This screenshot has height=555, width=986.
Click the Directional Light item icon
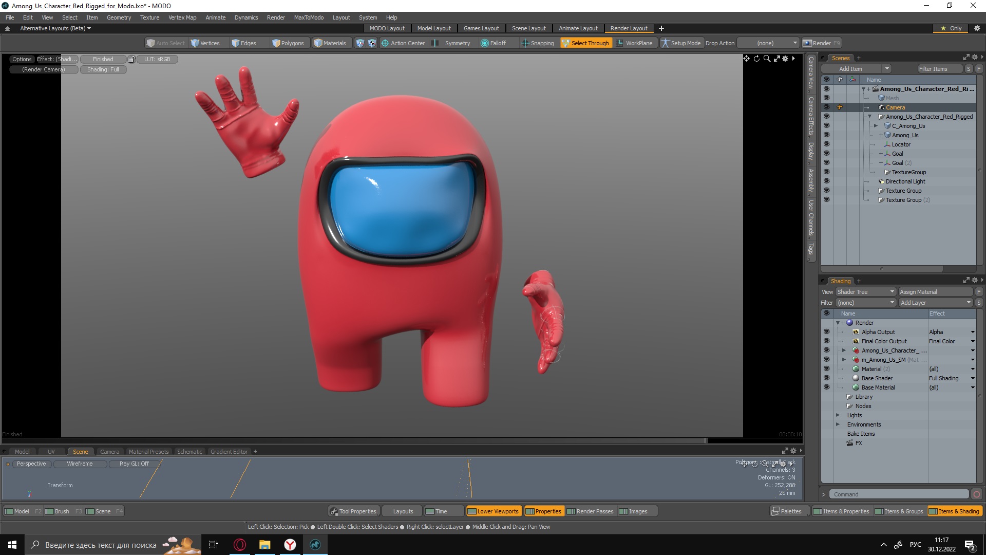(882, 181)
